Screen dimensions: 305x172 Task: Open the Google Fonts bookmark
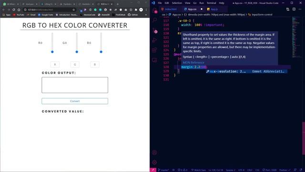[x=46, y=15]
